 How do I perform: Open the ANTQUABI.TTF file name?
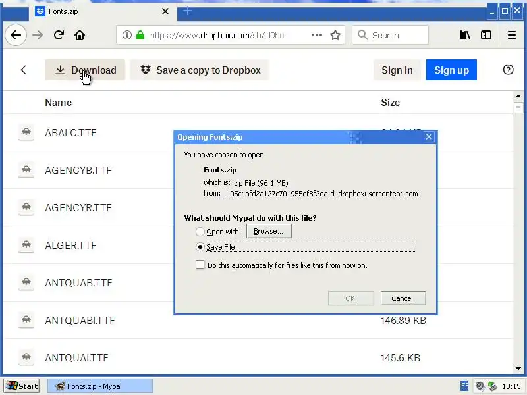click(x=80, y=321)
